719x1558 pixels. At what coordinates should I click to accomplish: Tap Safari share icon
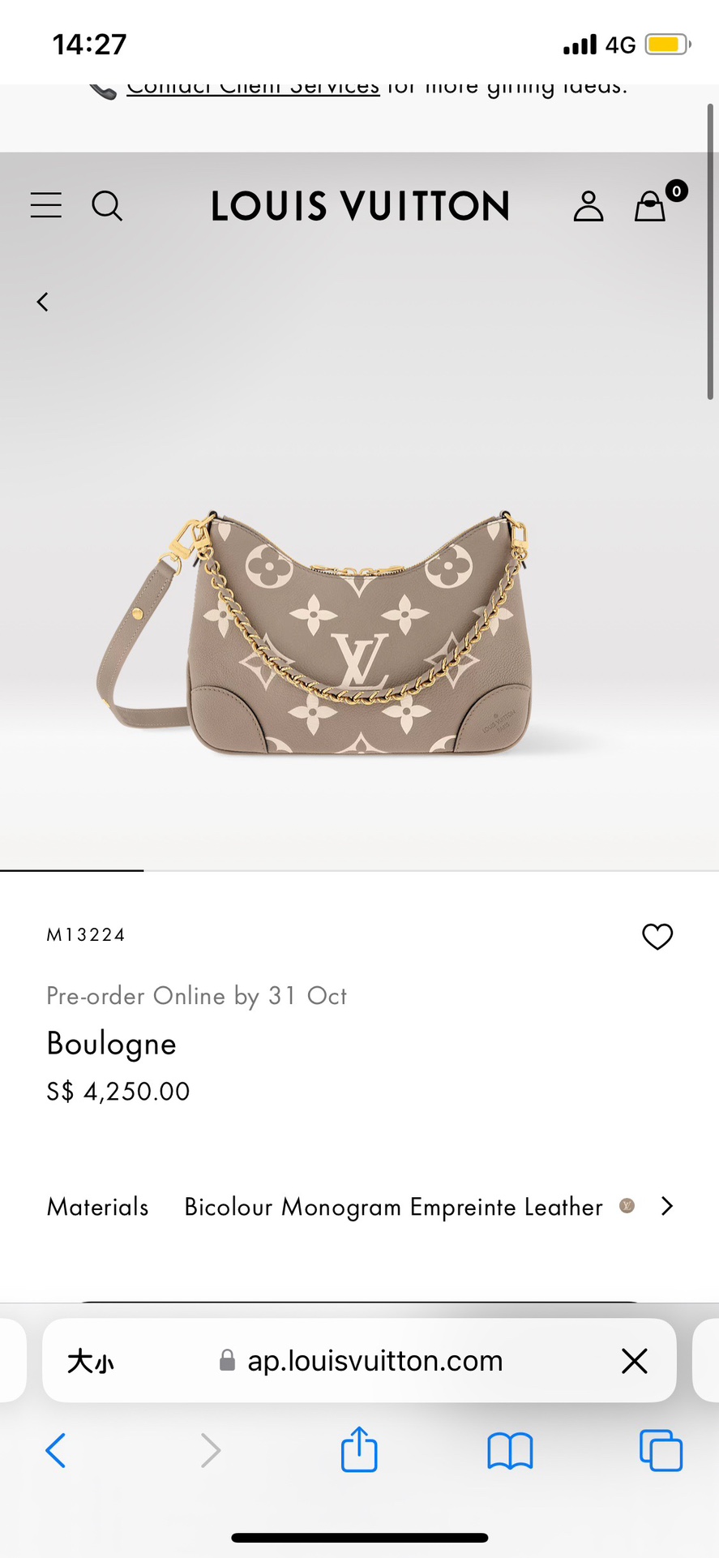click(359, 1449)
